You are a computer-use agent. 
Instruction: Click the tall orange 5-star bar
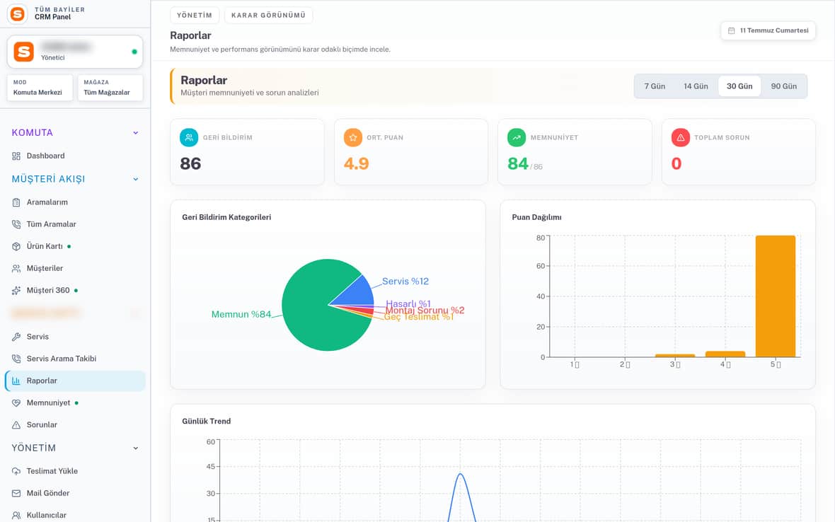(776, 296)
